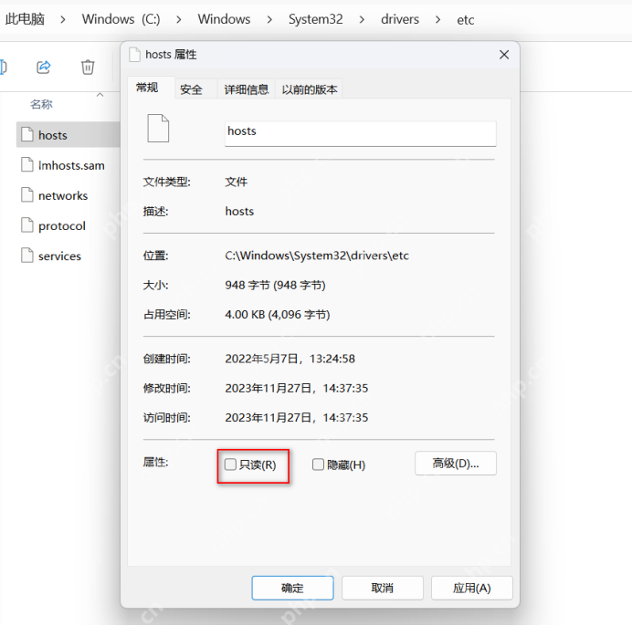Click the 文件类型 value 文件
Image resolution: width=632 pixels, height=626 pixels.
pyautogui.click(x=237, y=183)
